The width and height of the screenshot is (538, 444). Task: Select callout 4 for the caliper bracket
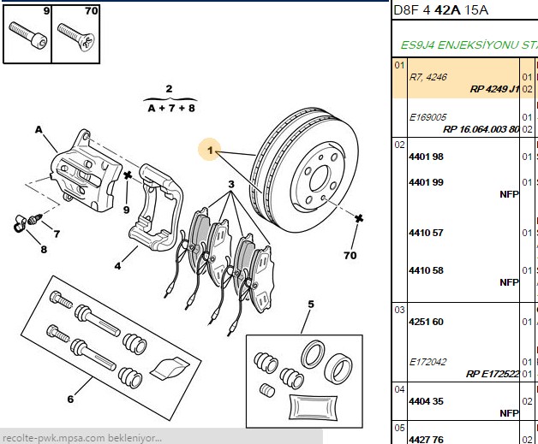click(x=117, y=266)
